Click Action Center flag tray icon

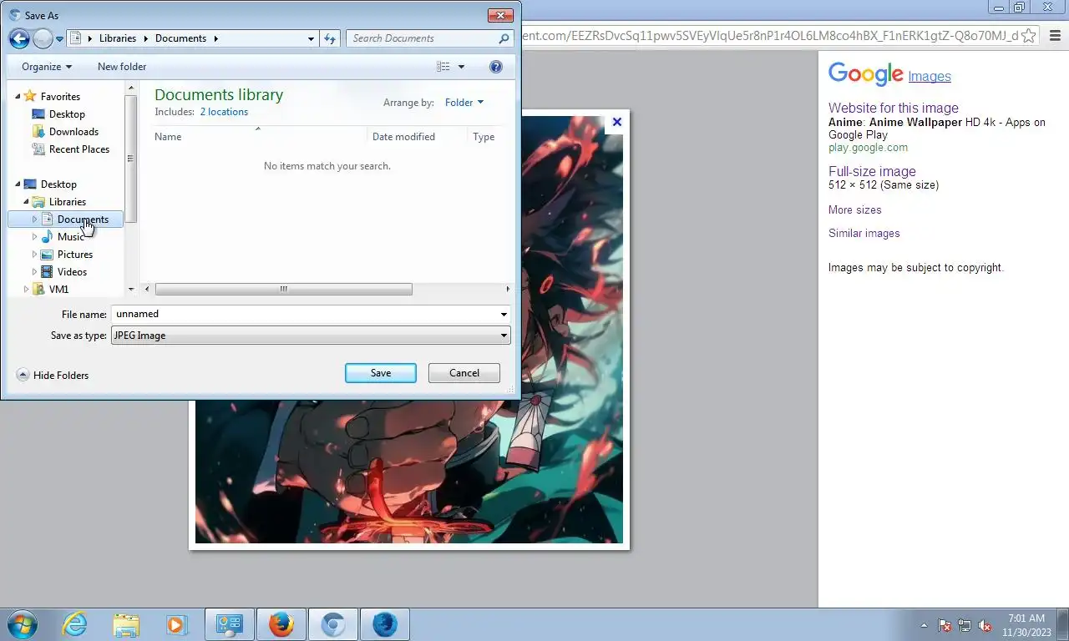pyautogui.click(x=945, y=625)
